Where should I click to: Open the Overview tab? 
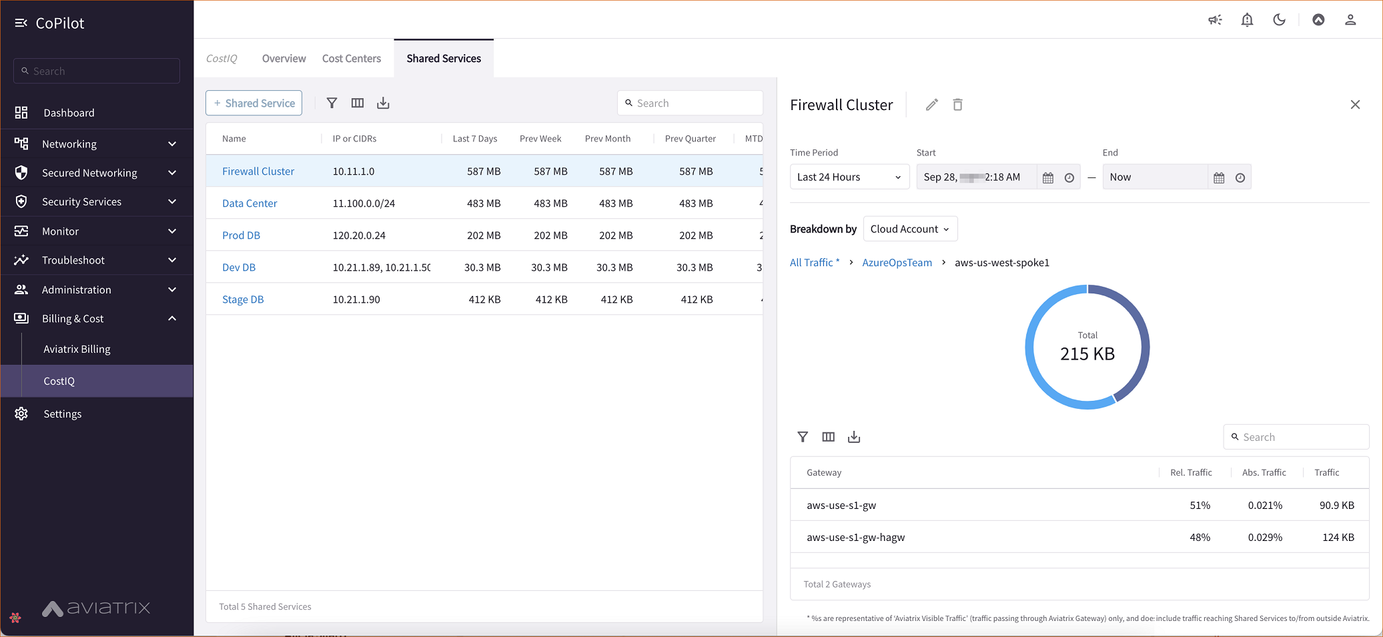coord(284,59)
